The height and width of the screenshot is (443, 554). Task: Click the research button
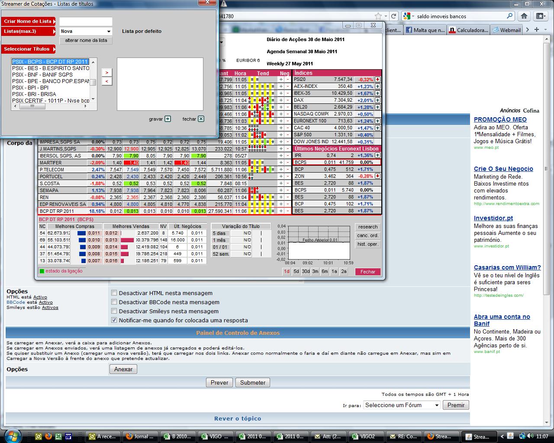[368, 227]
